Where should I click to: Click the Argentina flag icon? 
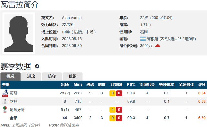(x=143, y=39)
